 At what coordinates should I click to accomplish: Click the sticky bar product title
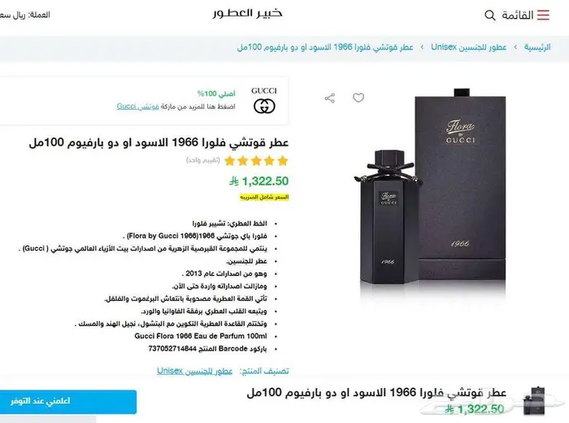pos(376,393)
